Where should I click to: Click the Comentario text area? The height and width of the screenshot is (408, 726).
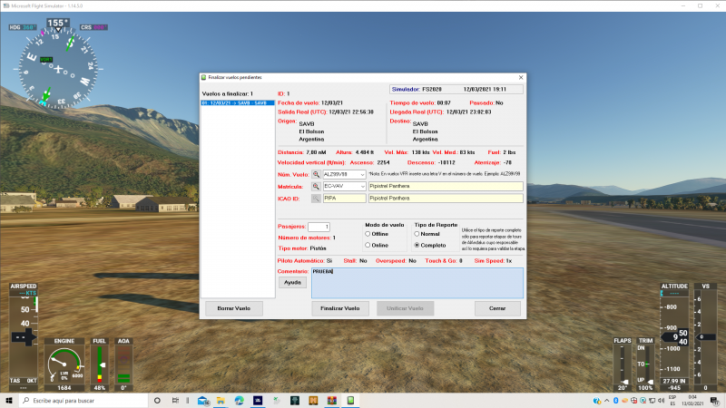(417, 283)
